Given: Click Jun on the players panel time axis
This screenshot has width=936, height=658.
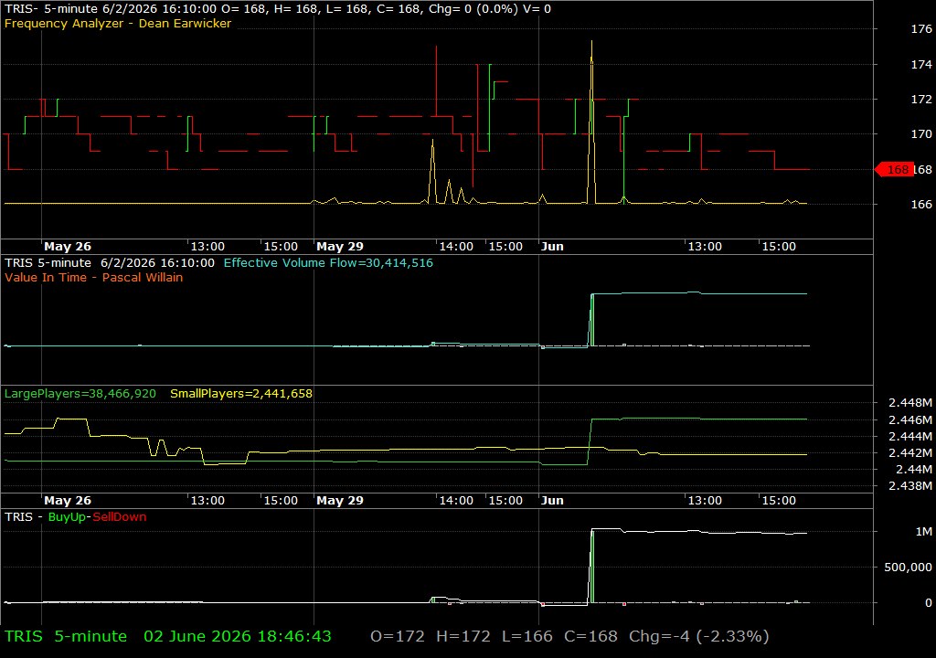Looking at the screenshot, I should 552,501.
